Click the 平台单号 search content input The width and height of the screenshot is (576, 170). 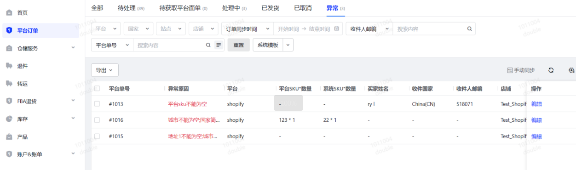(169, 45)
